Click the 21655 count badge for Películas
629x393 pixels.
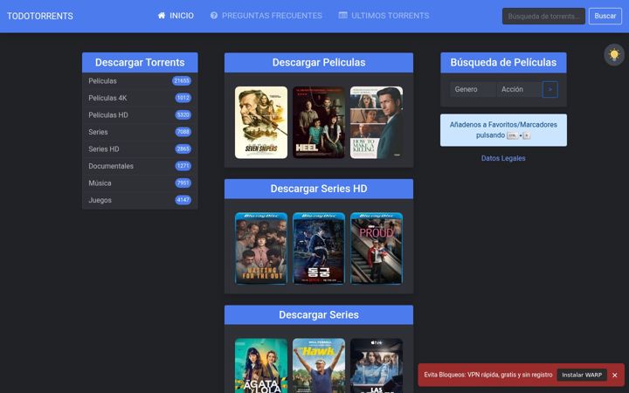182,81
